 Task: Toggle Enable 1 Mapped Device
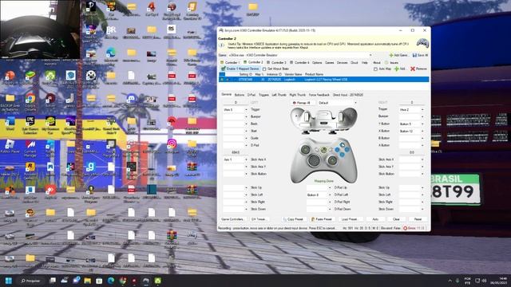[240, 69]
